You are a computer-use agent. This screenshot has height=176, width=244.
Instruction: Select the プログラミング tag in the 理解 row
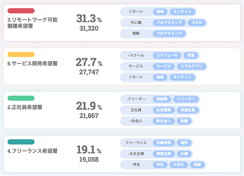click(169, 34)
